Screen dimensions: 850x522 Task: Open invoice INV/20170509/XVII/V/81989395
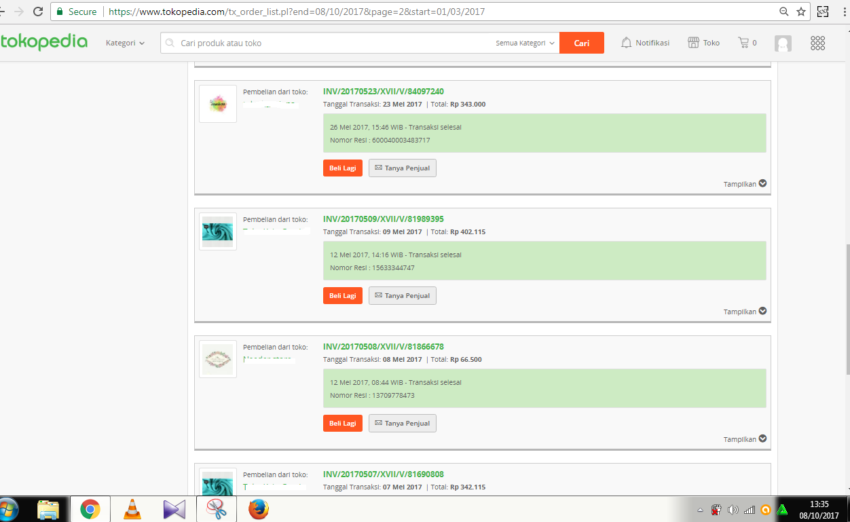click(x=384, y=219)
